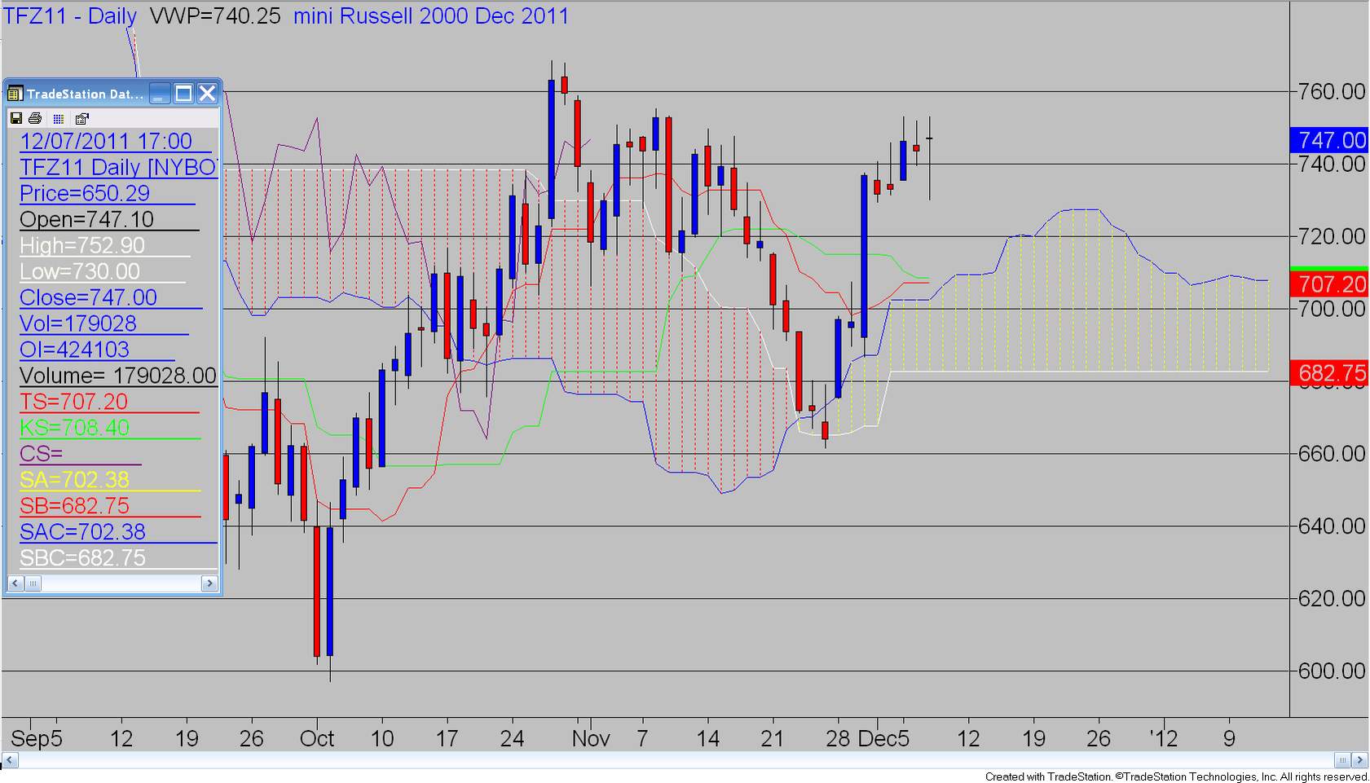The image size is (1370, 783).
Task: Click the TradeStation Data Window title icon
Action: 15,94
